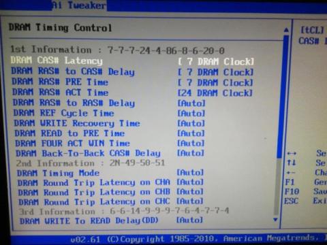This screenshot has height=245, width=327.
Task: Change RAS# to CAS# Delay clock value
Action: pyautogui.click(x=215, y=72)
